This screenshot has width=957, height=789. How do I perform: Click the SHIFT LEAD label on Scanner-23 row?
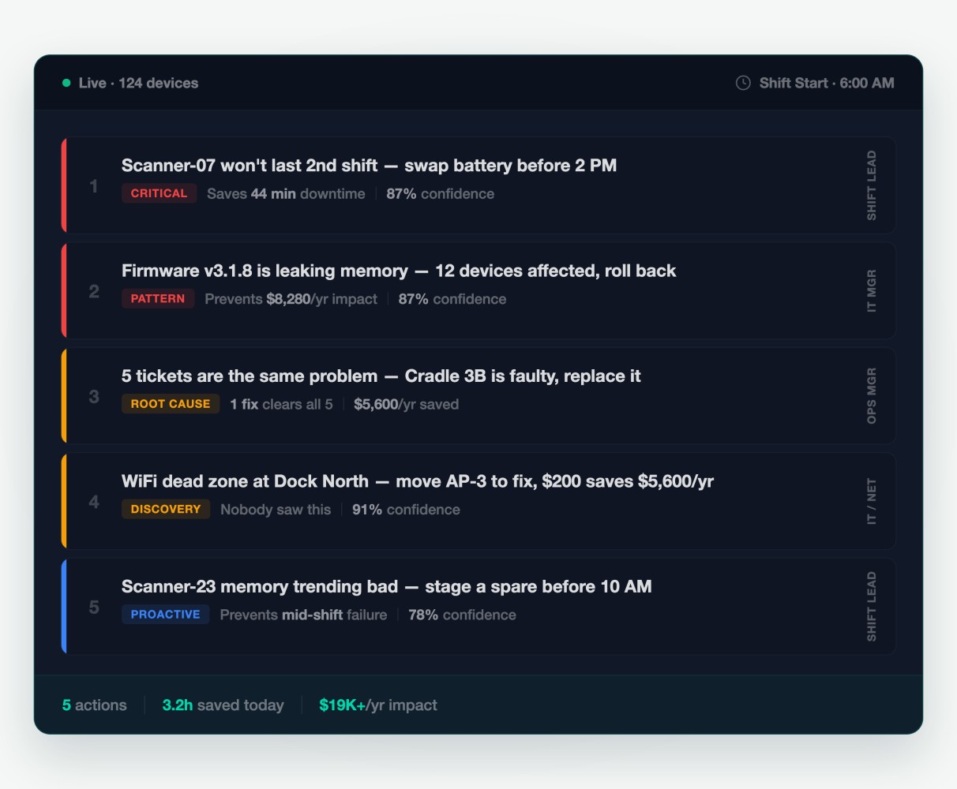pyautogui.click(x=872, y=607)
